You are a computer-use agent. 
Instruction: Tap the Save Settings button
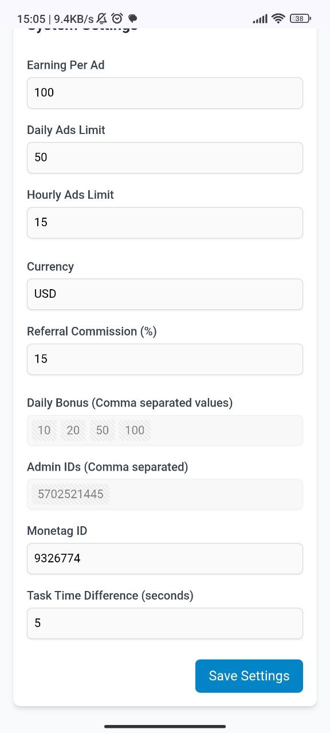click(x=249, y=676)
